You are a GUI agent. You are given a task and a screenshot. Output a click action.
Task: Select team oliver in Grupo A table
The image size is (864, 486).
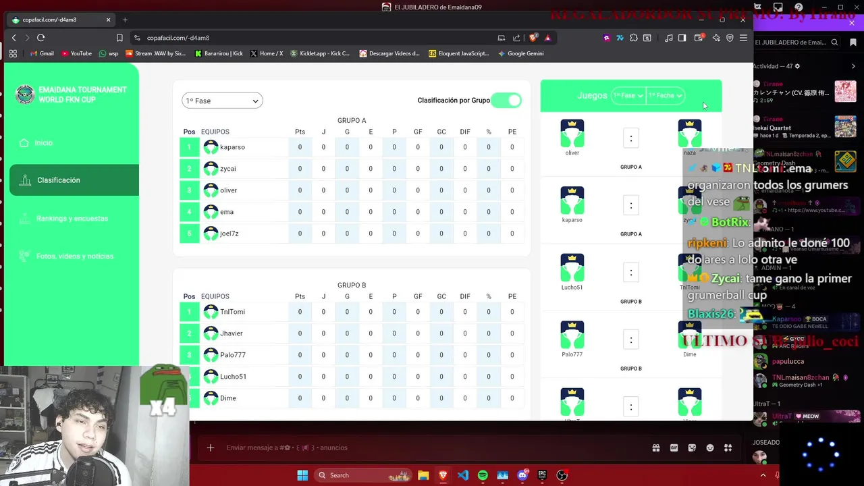click(x=229, y=190)
